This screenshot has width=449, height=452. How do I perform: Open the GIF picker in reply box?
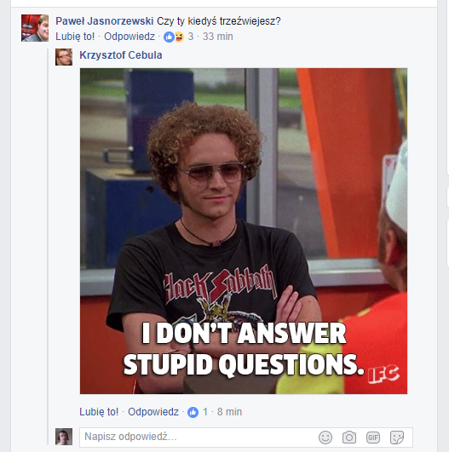click(x=373, y=438)
